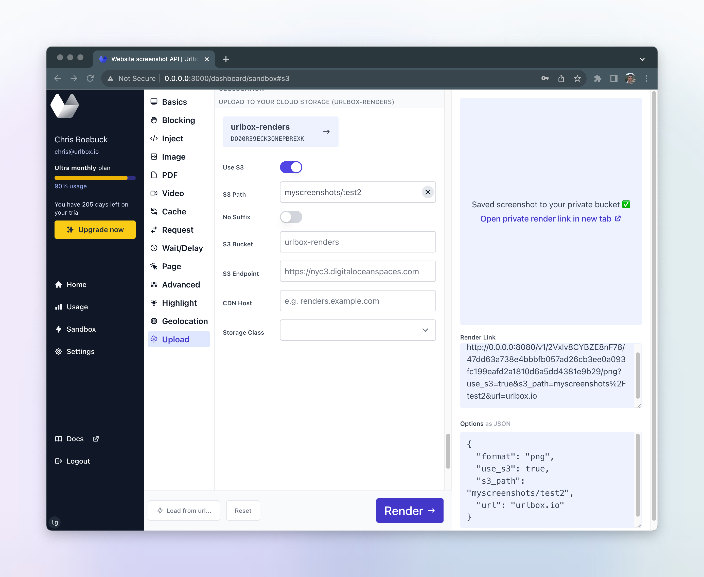Screen dimensions: 704x577
Task: Click the page reload icon
Action: pyautogui.click(x=90, y=78)
